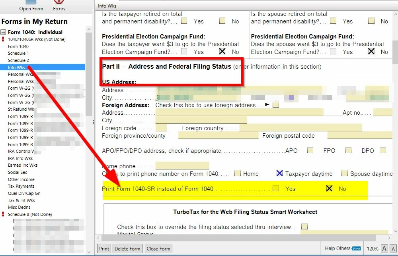Check taxpayer retired on disability Yes box
398x256 pixels.
(184, 21)
